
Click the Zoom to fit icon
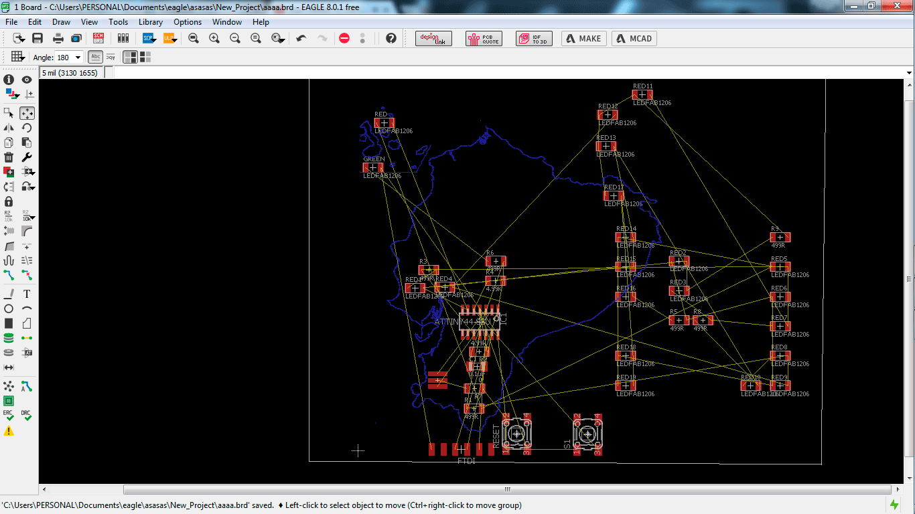pos(194,38)
